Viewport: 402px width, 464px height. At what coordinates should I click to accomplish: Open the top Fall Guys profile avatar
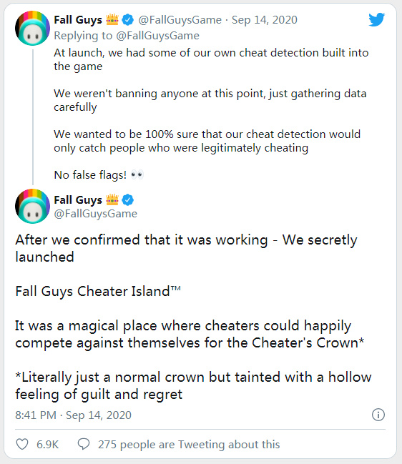click(x=33, y=28)
